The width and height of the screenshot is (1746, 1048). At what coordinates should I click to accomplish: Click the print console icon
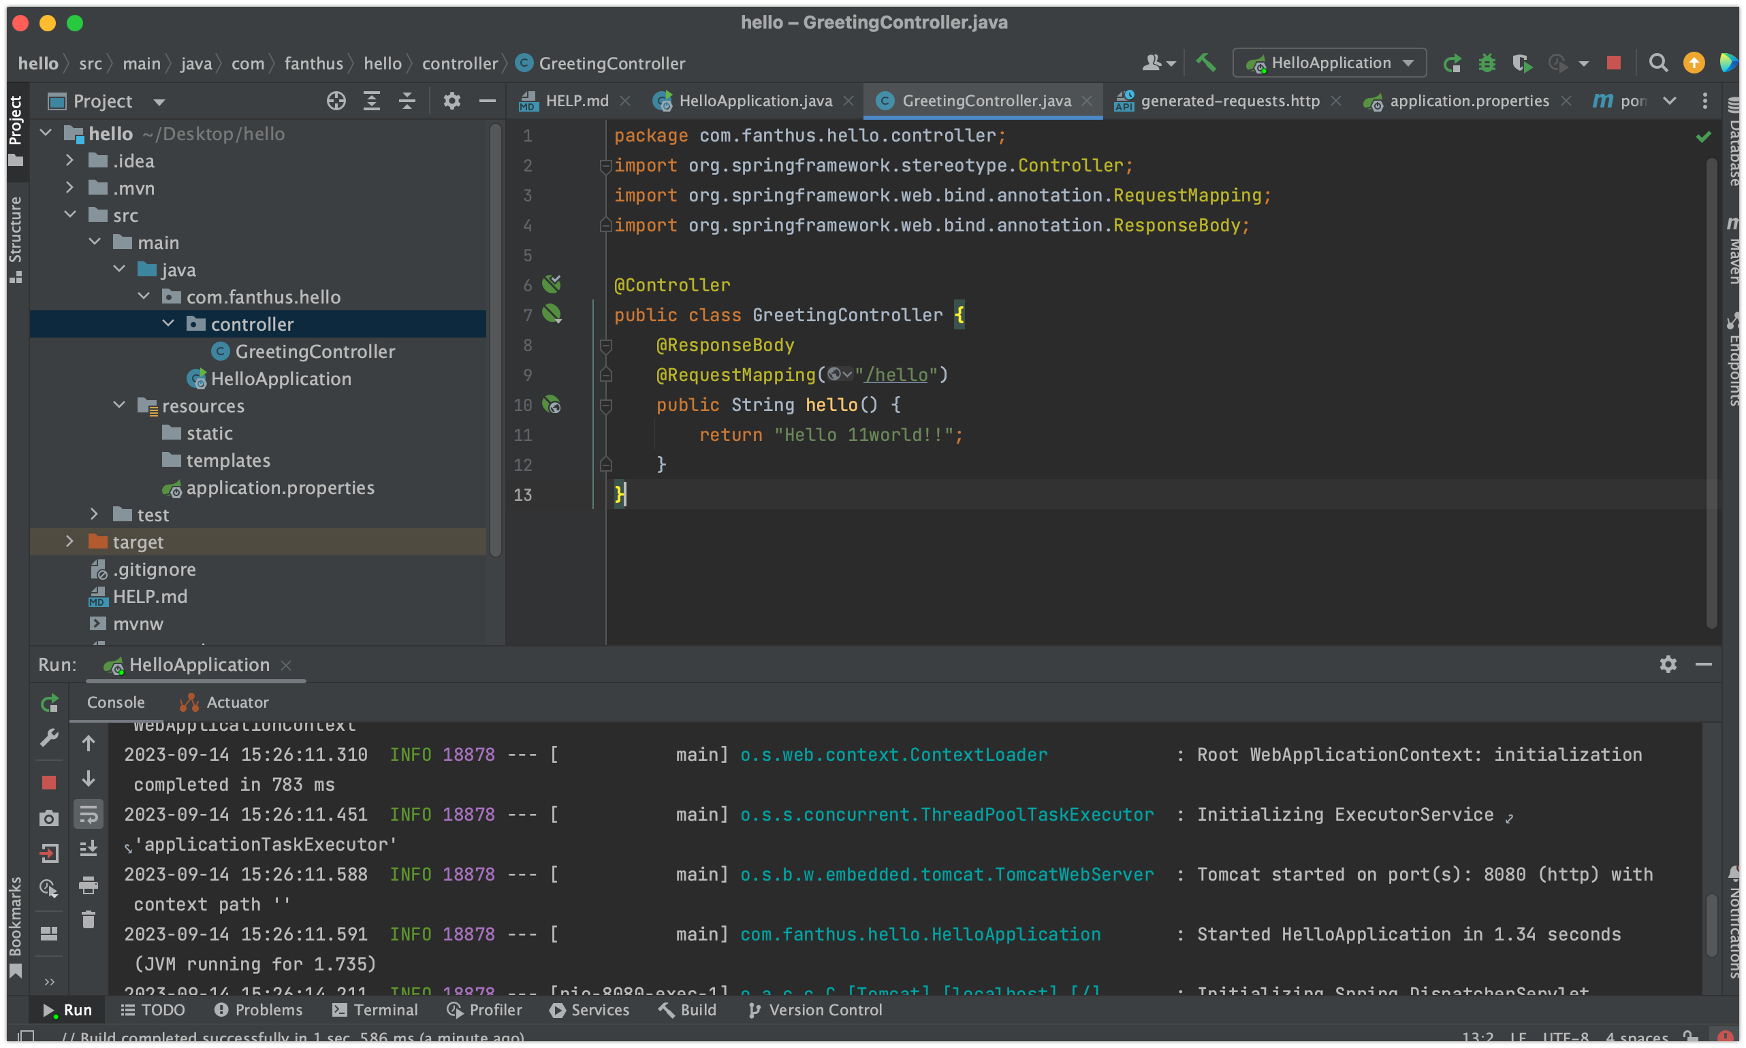[x=89, y=884]
